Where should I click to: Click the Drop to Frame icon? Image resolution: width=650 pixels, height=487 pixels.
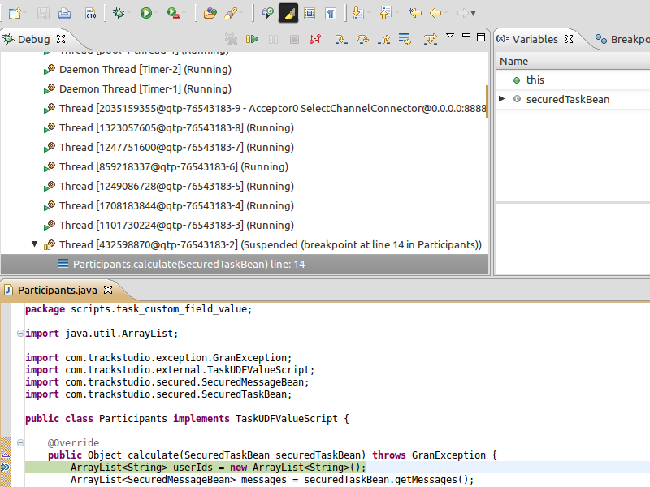pos(404,39)
